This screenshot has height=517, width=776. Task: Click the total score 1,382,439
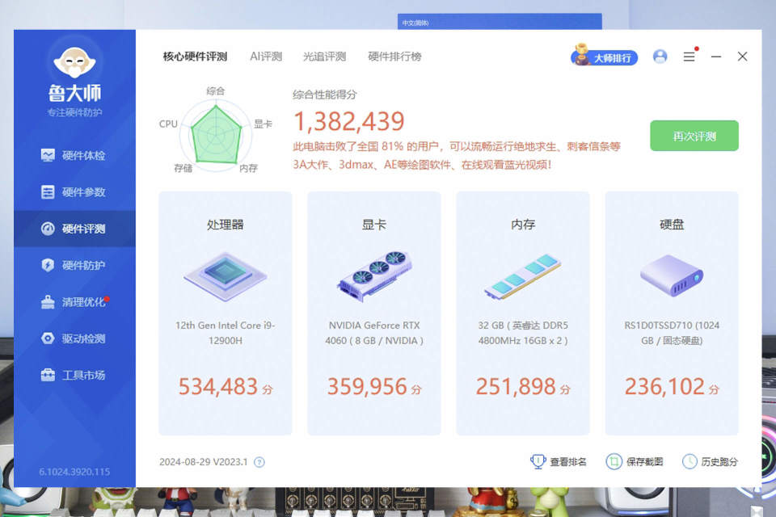click(x=349, y=121)
